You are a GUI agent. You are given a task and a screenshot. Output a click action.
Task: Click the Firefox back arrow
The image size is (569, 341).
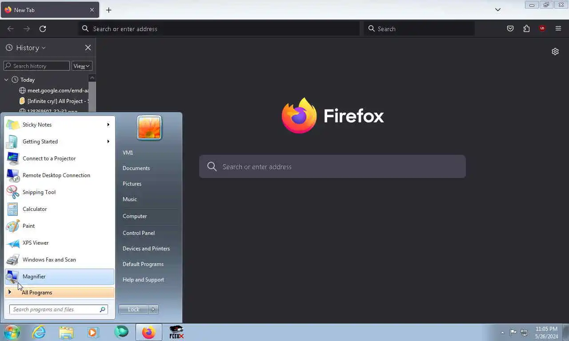(x=11, y=29)
